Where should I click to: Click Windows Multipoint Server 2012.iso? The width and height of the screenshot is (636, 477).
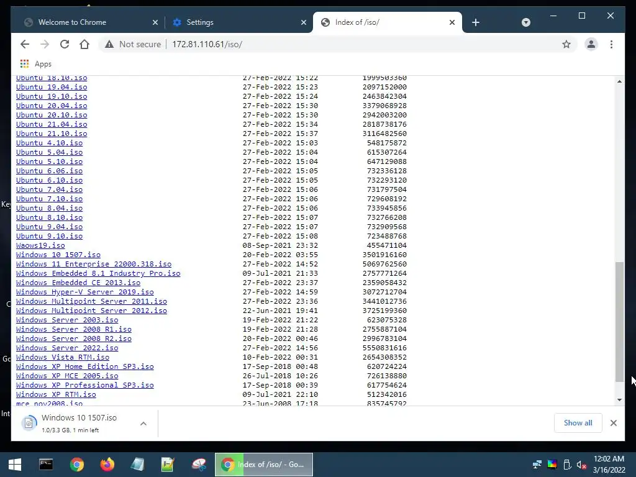pos(91,311)
